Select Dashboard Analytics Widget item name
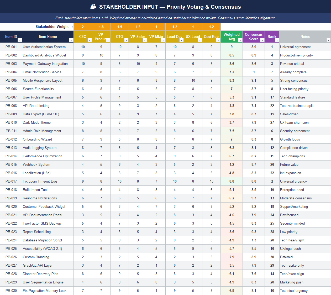 tap(48, 55)
